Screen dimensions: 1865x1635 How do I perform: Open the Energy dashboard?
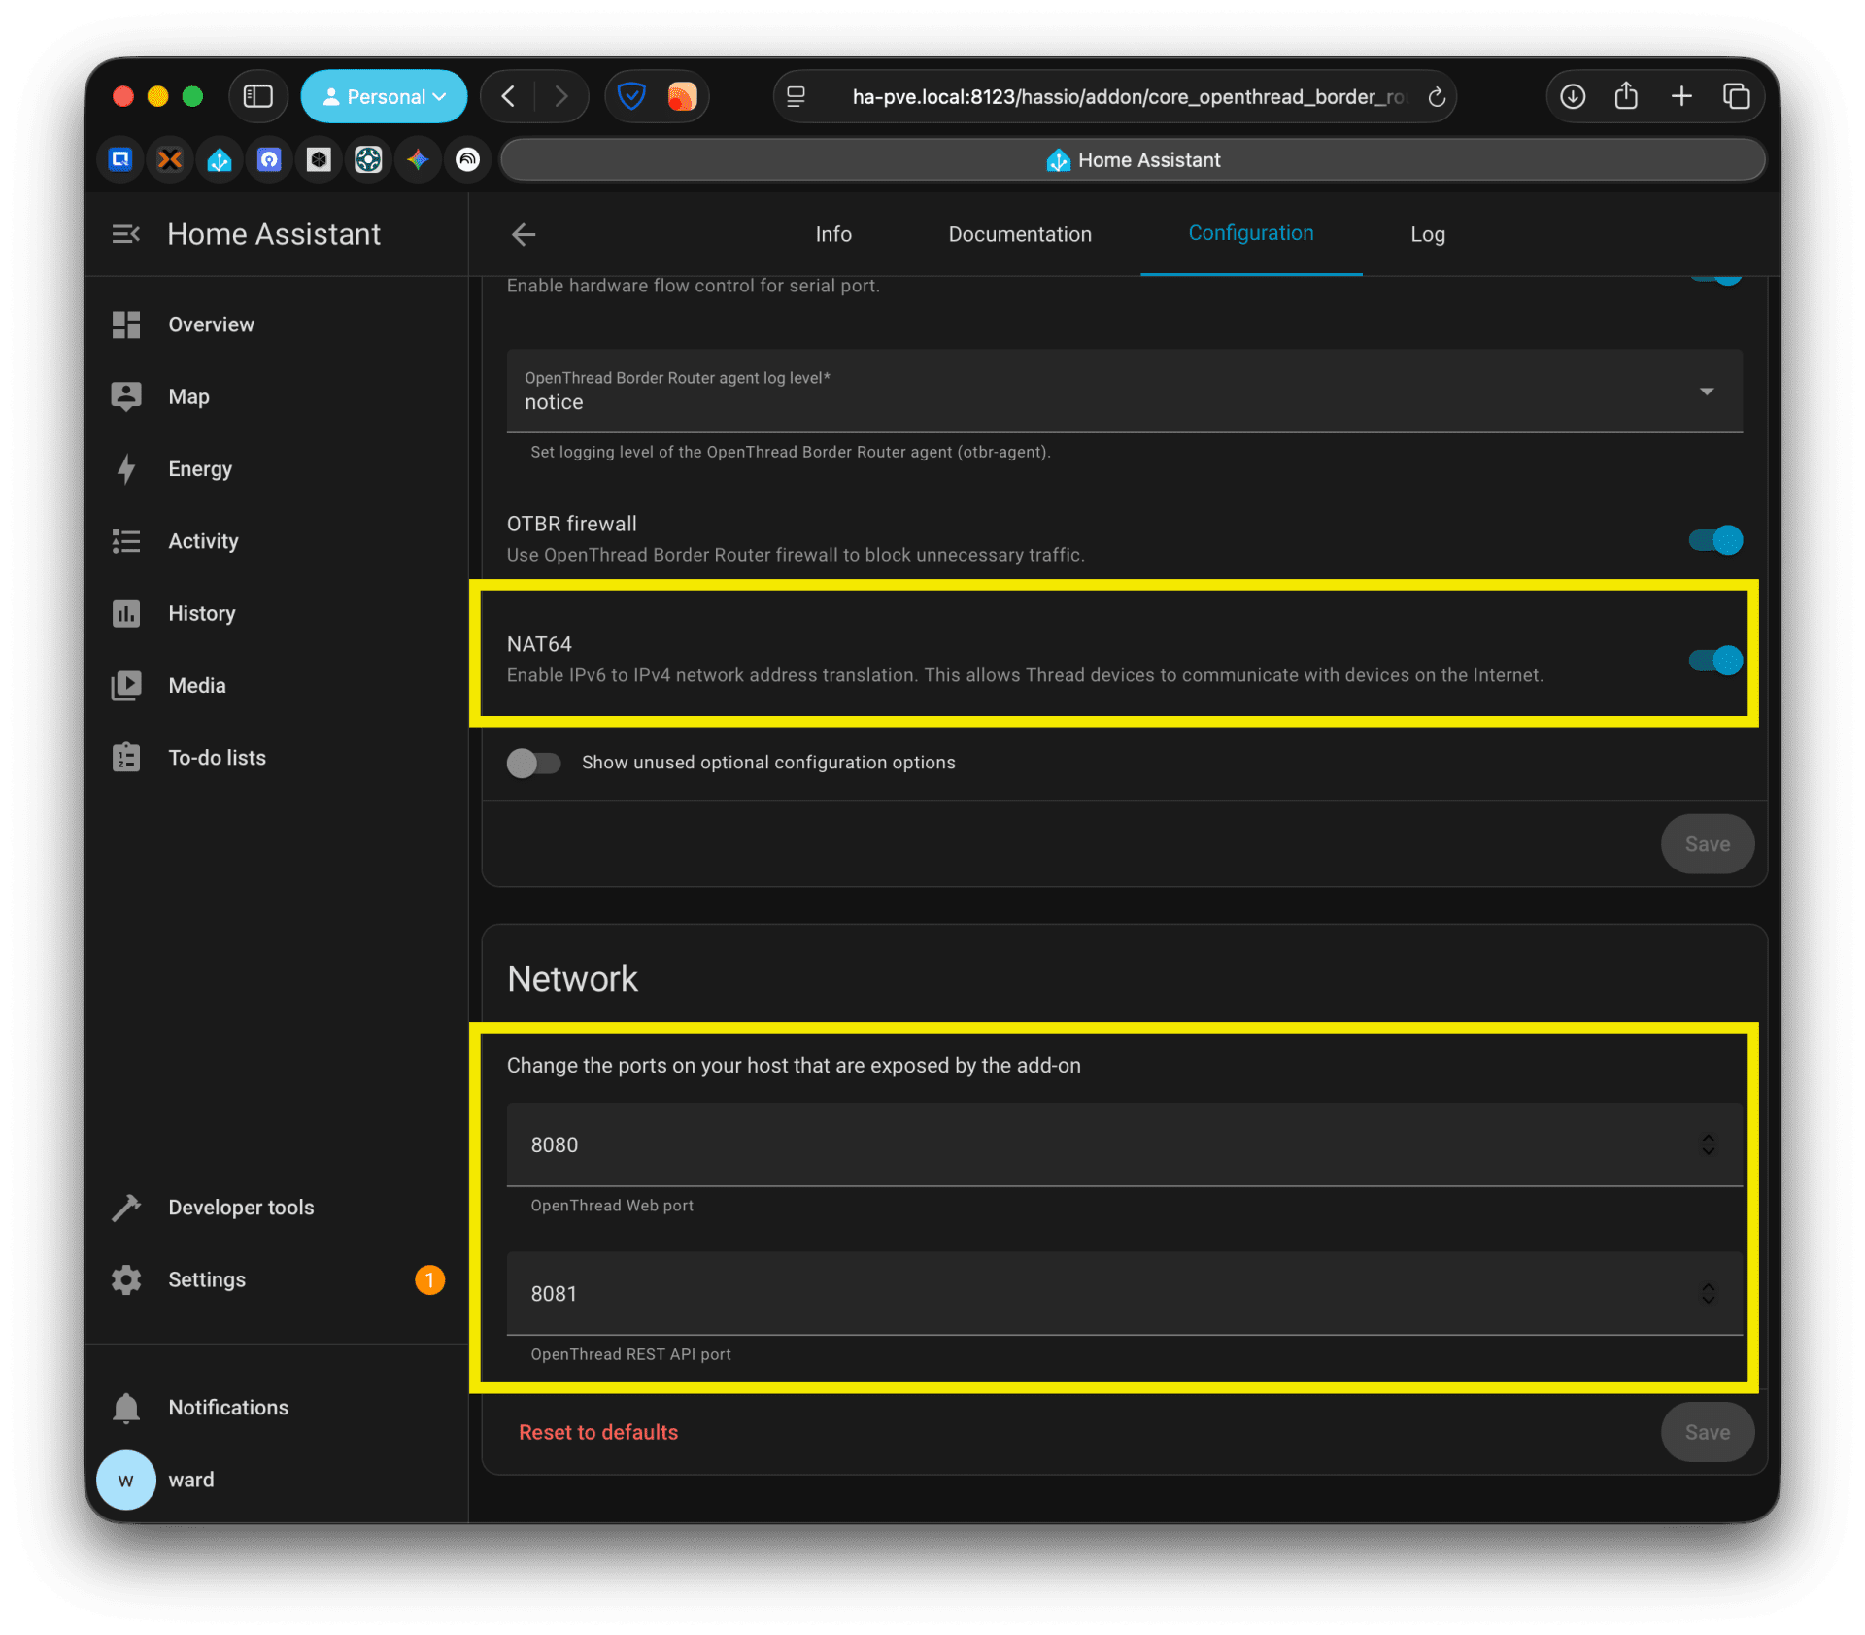[x=200, y=468]
